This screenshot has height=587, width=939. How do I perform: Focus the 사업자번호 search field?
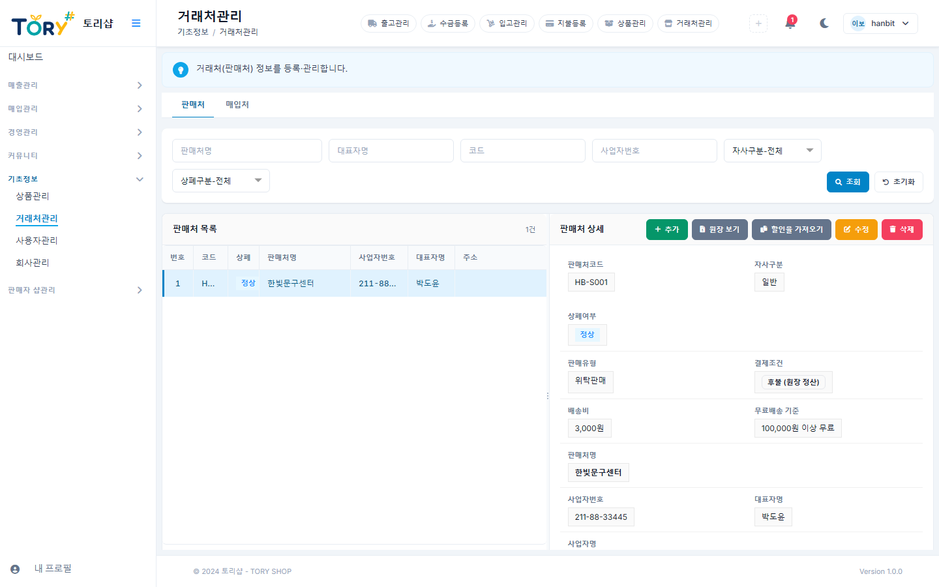pyautogui.click(x=655, y=151)
